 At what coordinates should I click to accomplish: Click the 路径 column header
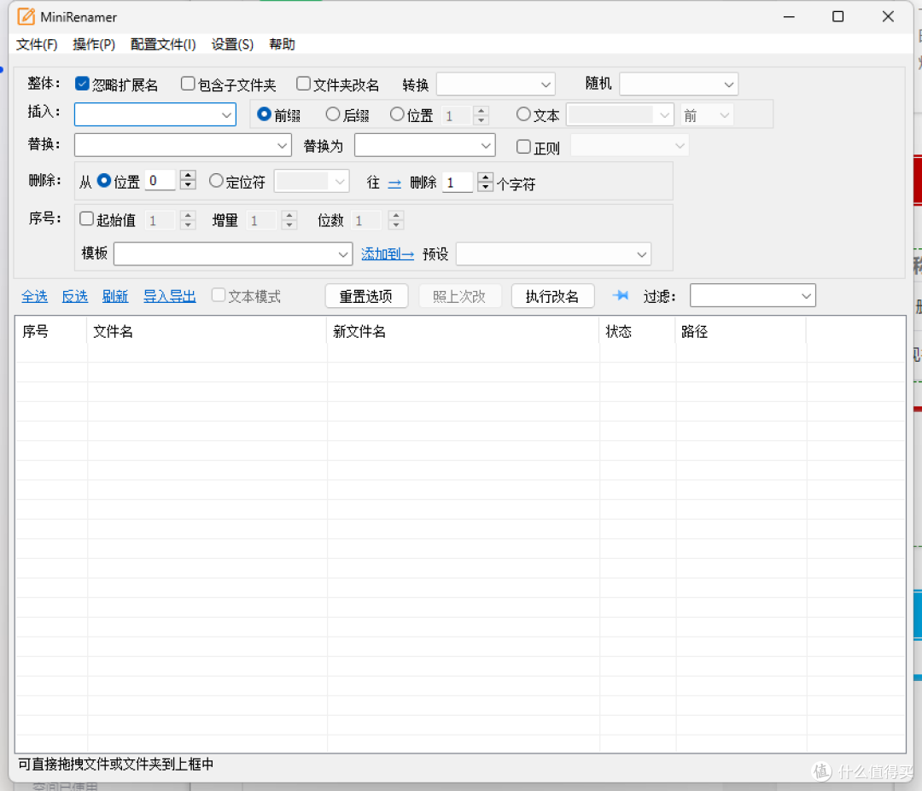741,331
